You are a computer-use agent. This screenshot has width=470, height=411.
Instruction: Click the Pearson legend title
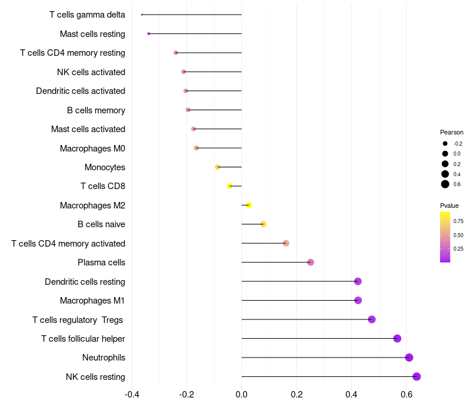tap(451, 132)
